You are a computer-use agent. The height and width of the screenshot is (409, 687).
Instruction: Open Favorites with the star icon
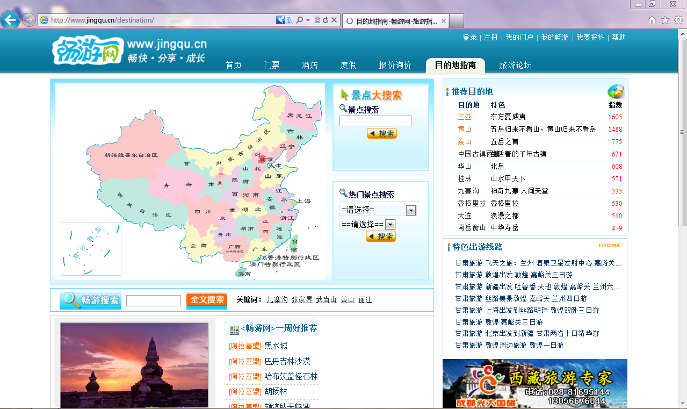[x=665, y=20]
